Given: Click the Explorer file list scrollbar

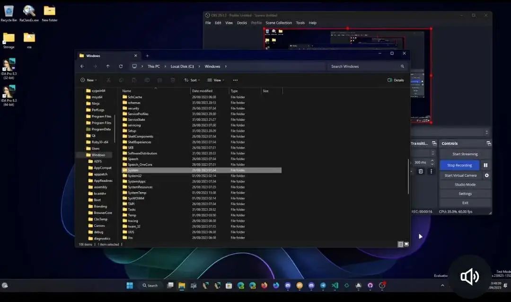Looking at the screenshot, I should click(x=408, y=177).
